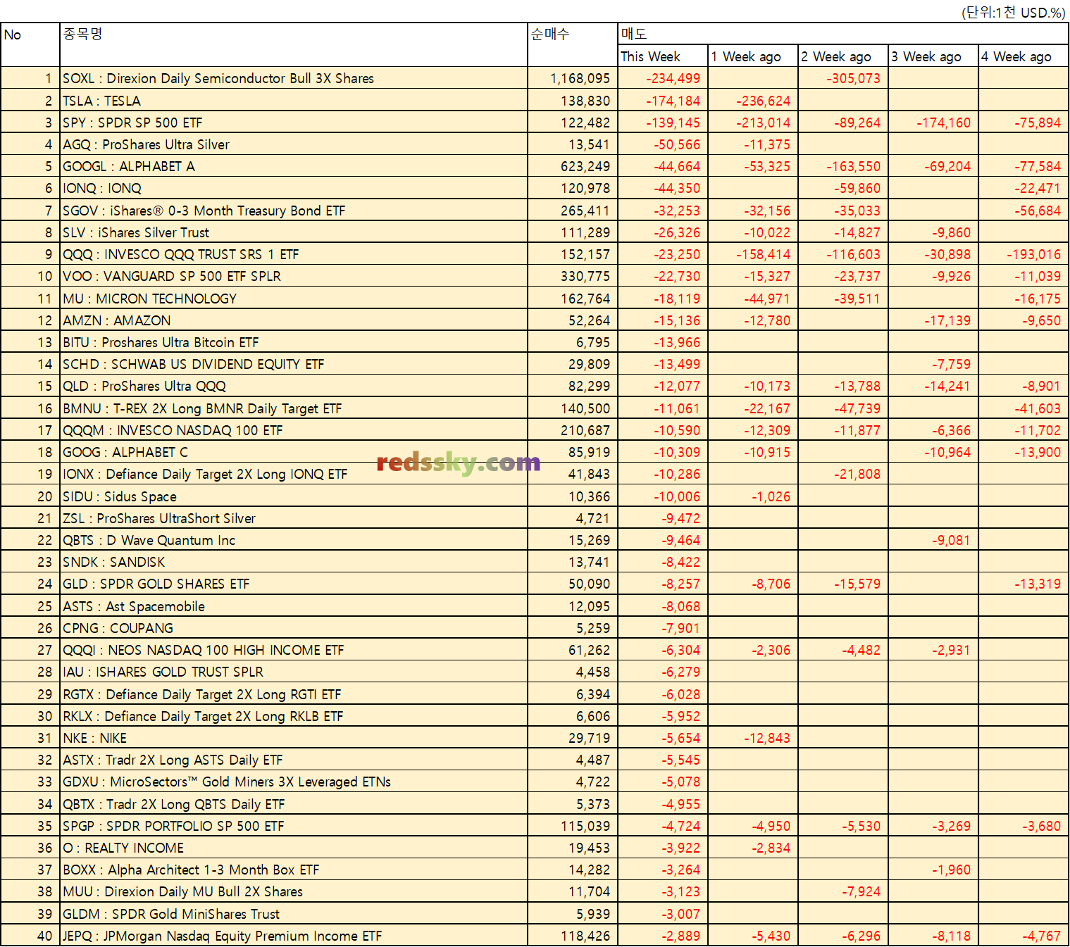Click the BMNU T-REX 2X Long BMNR cell
This screenshot has height=947, width=1070.
click(x=294, y=408)
